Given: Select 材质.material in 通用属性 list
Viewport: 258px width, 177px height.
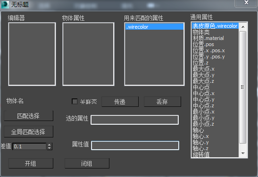Looking at the screenshot, I should [215, 38].
